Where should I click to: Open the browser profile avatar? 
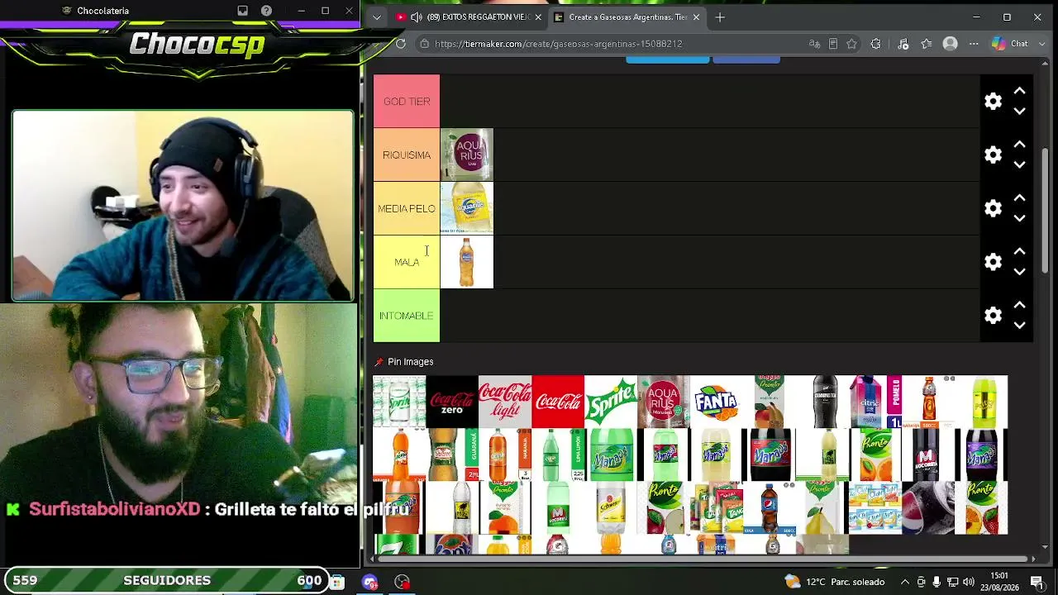coord(951,44)
